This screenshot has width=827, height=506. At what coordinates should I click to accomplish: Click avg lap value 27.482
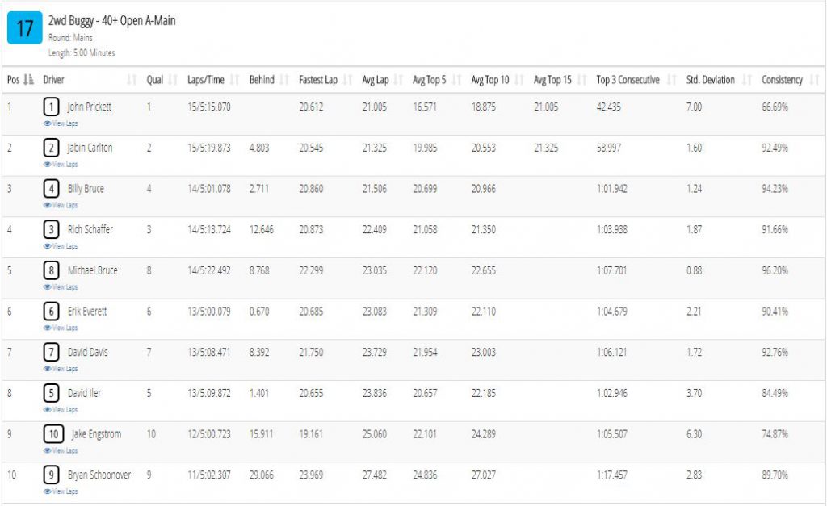pos(375,475)
